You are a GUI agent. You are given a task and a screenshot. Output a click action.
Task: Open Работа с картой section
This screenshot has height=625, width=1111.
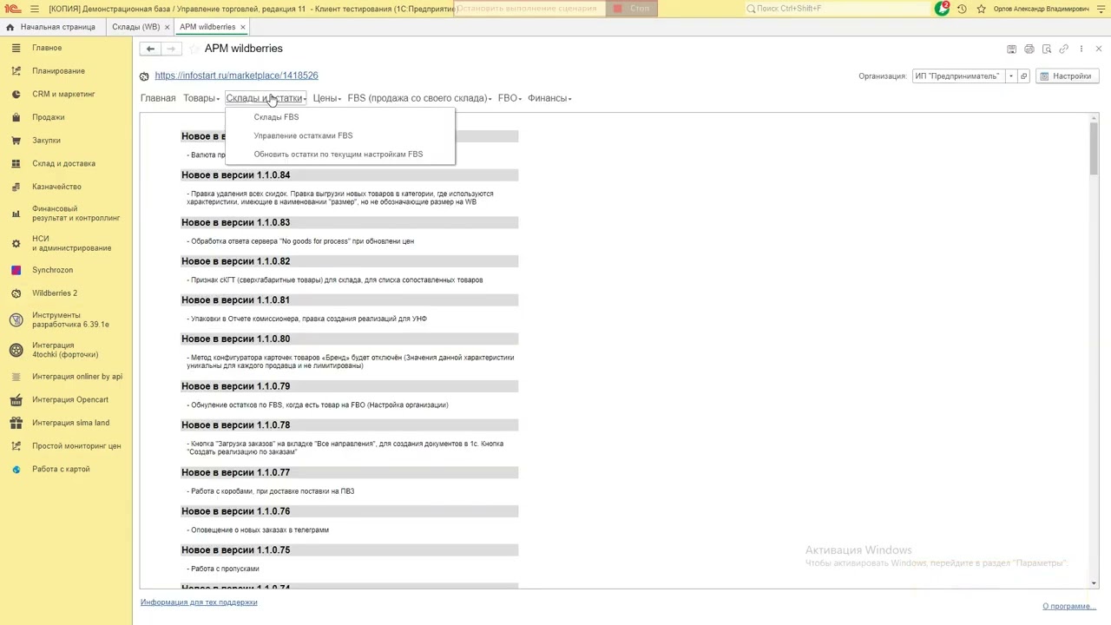click(61, 470)
